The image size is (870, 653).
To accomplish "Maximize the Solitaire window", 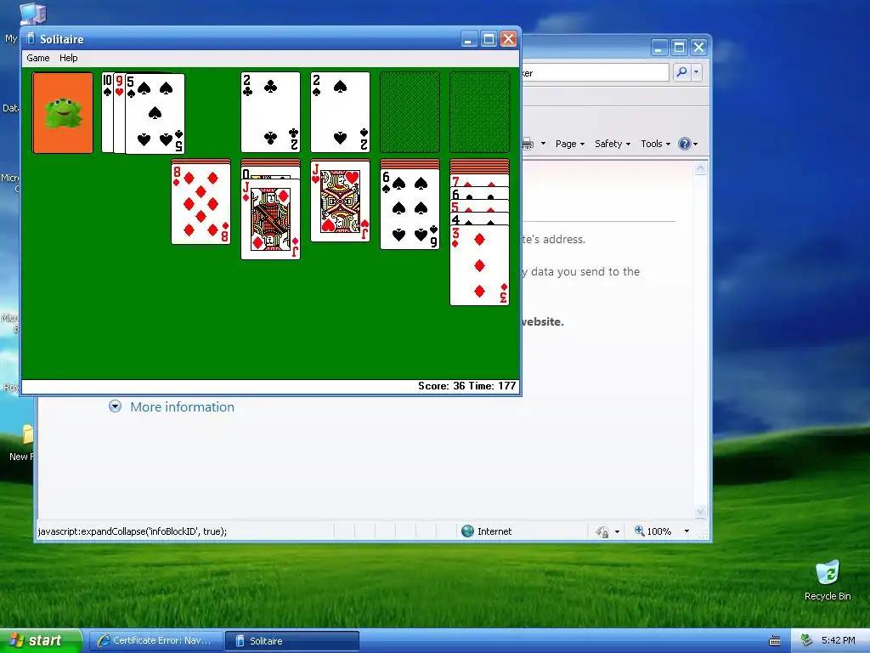I will pos(489,39).
